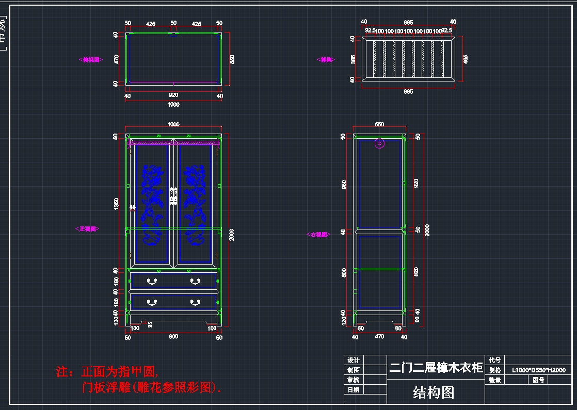577x410 pixels.
Task: Click the 600 dimension of the right view
Action: 344,273
